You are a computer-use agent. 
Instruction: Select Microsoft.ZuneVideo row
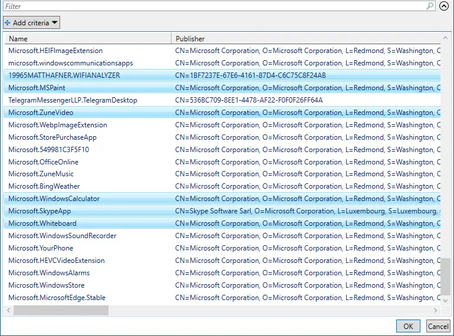pyautogui.click(x=222, y=113)
